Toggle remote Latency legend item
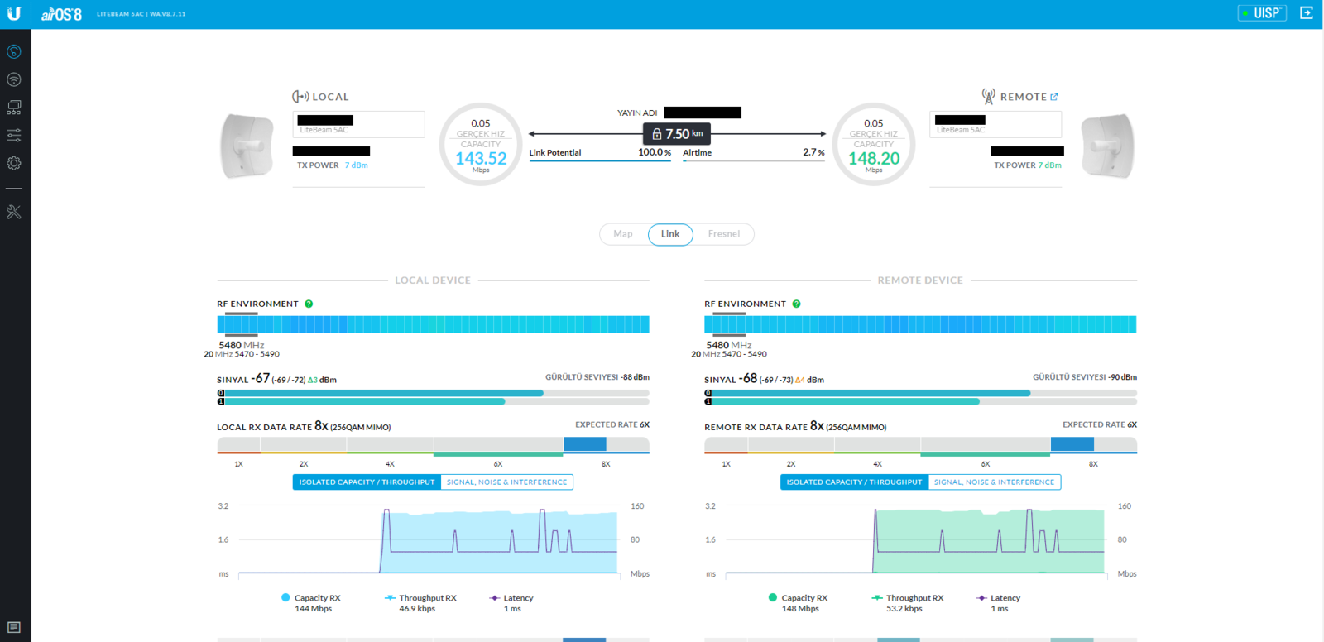Screen dimensions: 1324x642 tap(999, 603)
